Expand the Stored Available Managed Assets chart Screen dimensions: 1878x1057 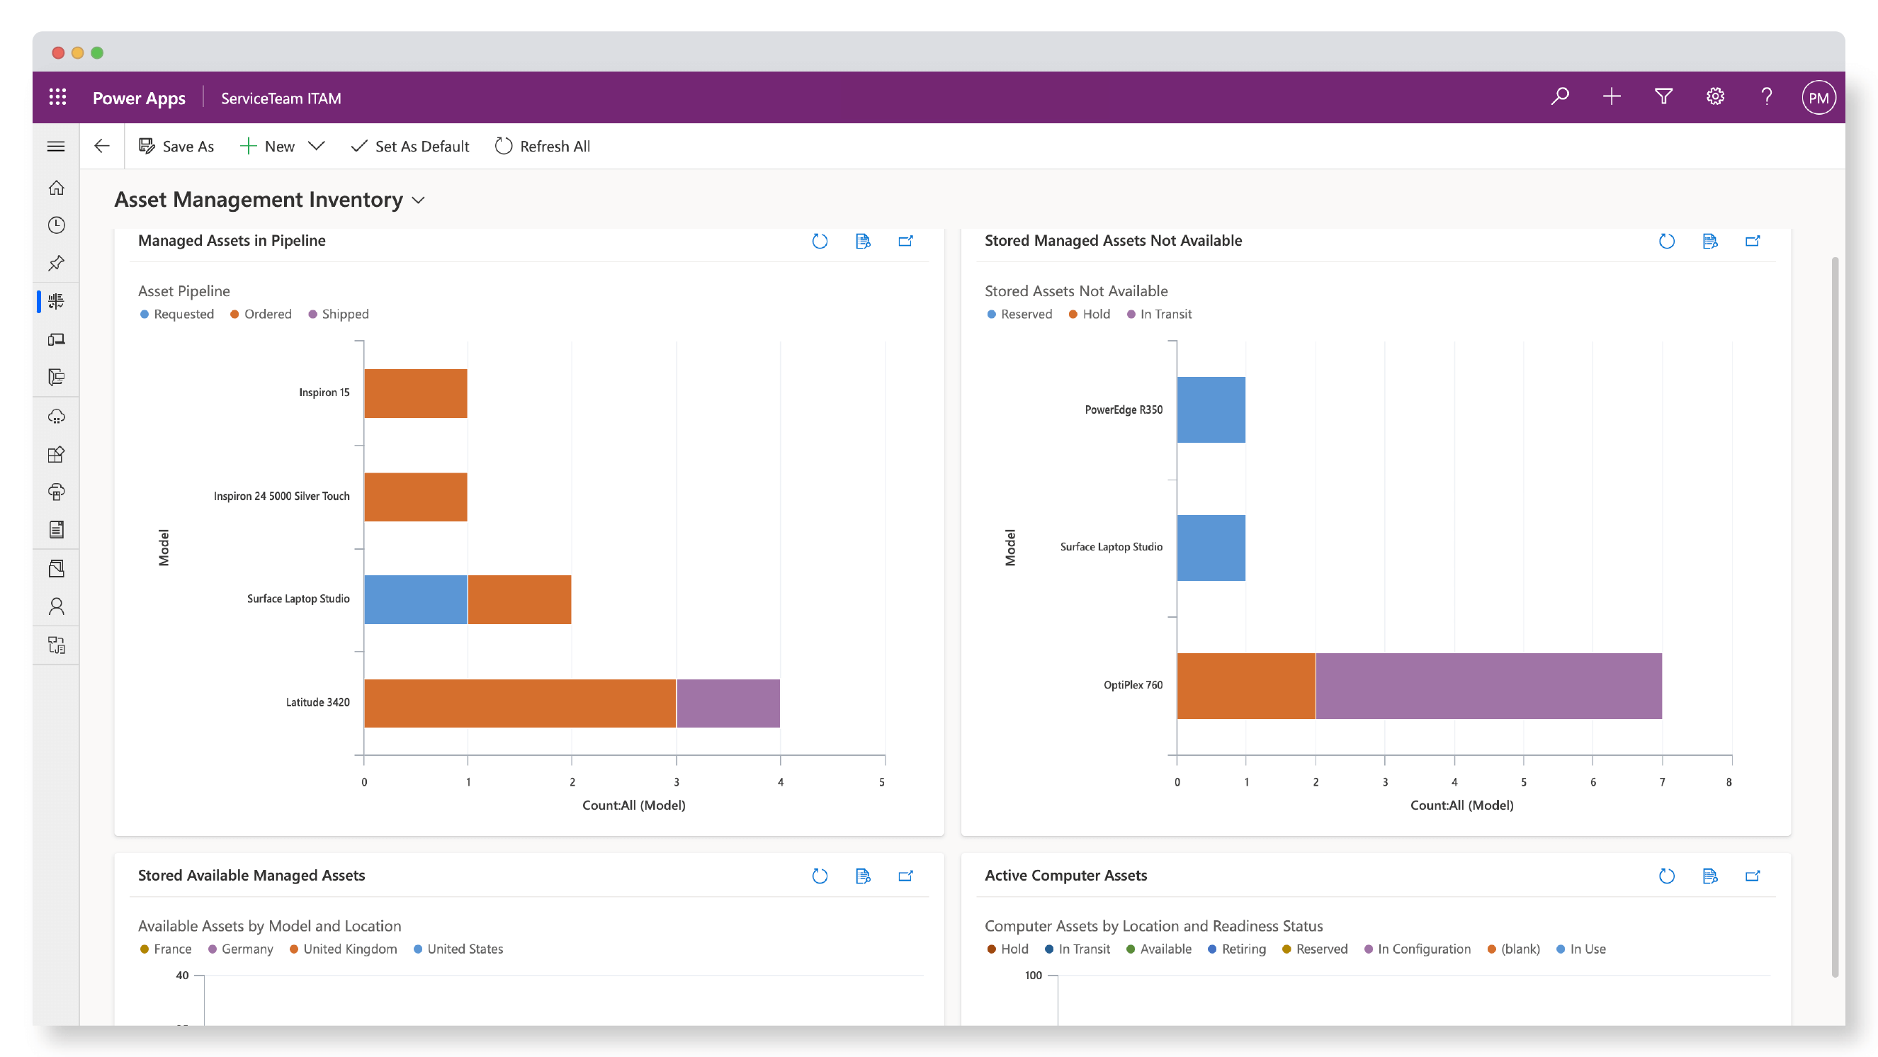pos(905,876)
